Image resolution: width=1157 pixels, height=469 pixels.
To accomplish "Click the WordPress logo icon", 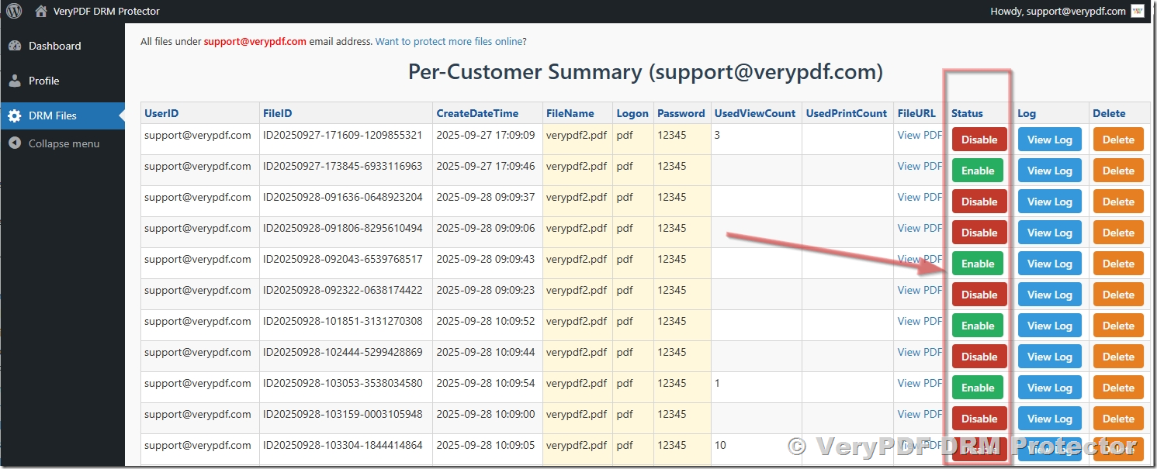I will [x=14, y=11].
